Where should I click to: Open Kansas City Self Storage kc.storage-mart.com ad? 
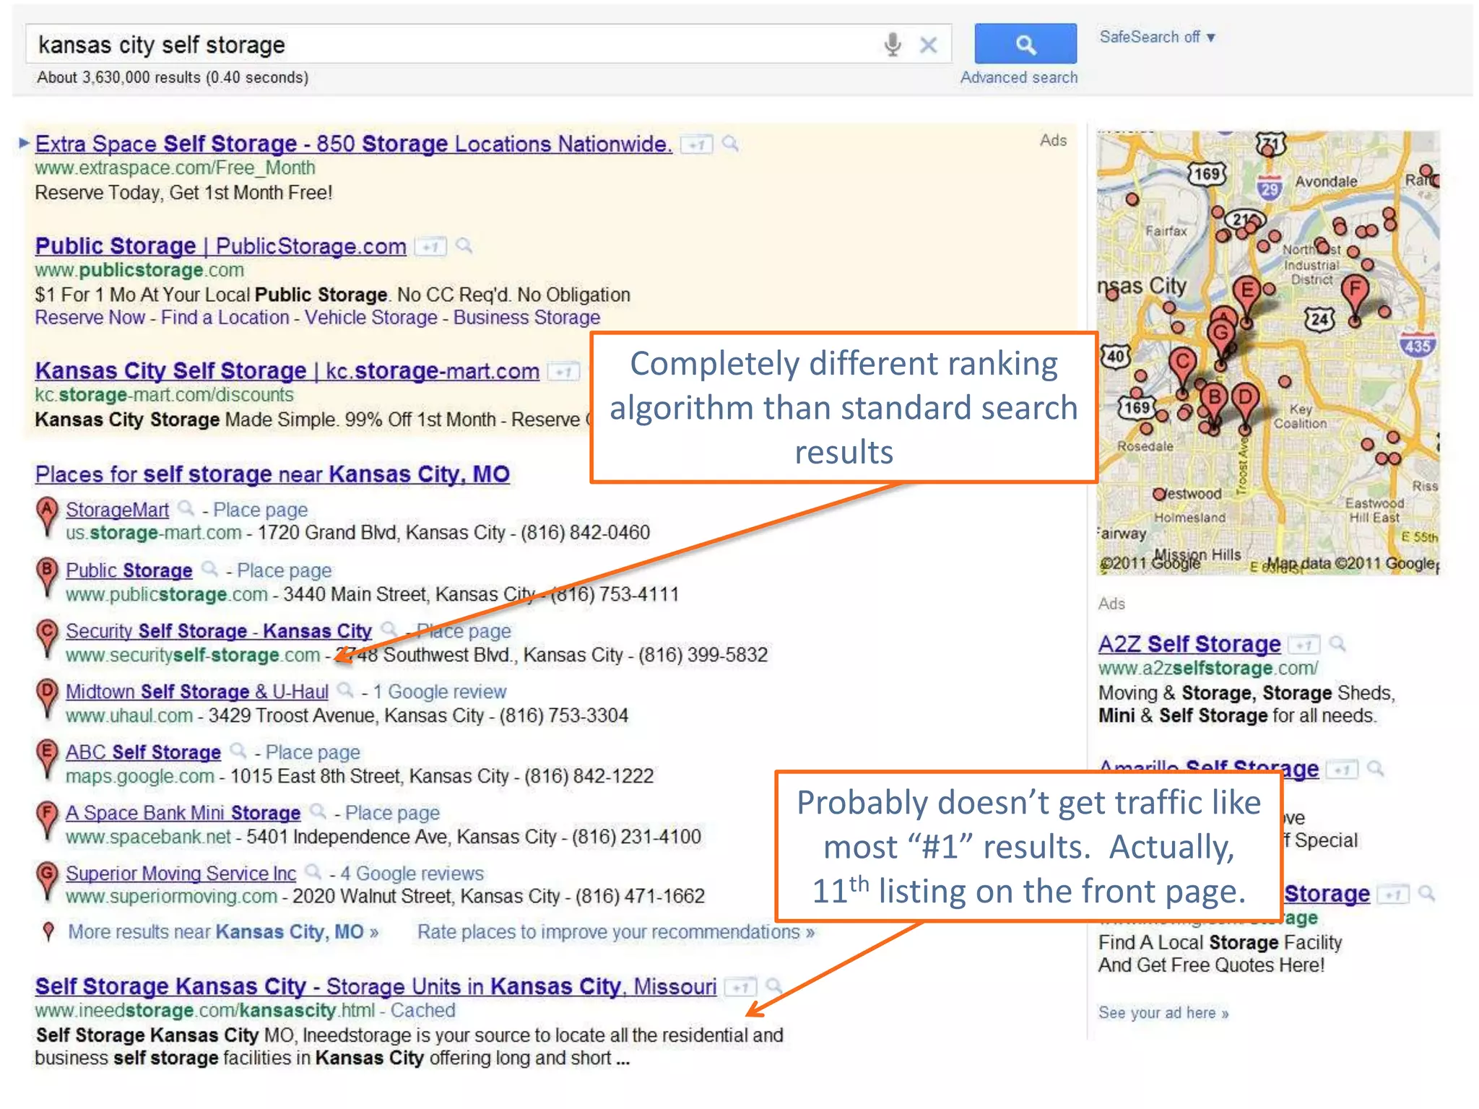point(287,370)
